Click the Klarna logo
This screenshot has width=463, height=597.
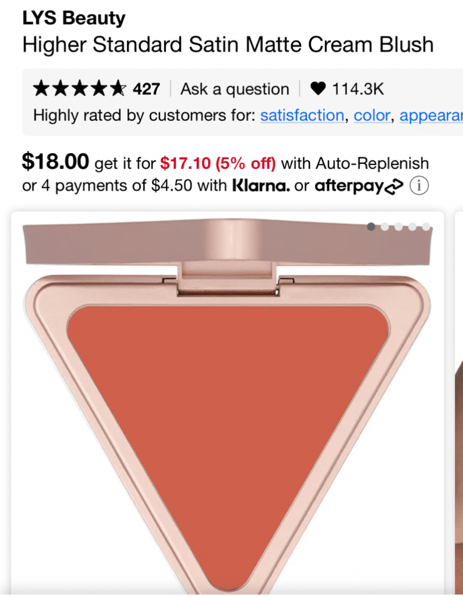[261, 185]
